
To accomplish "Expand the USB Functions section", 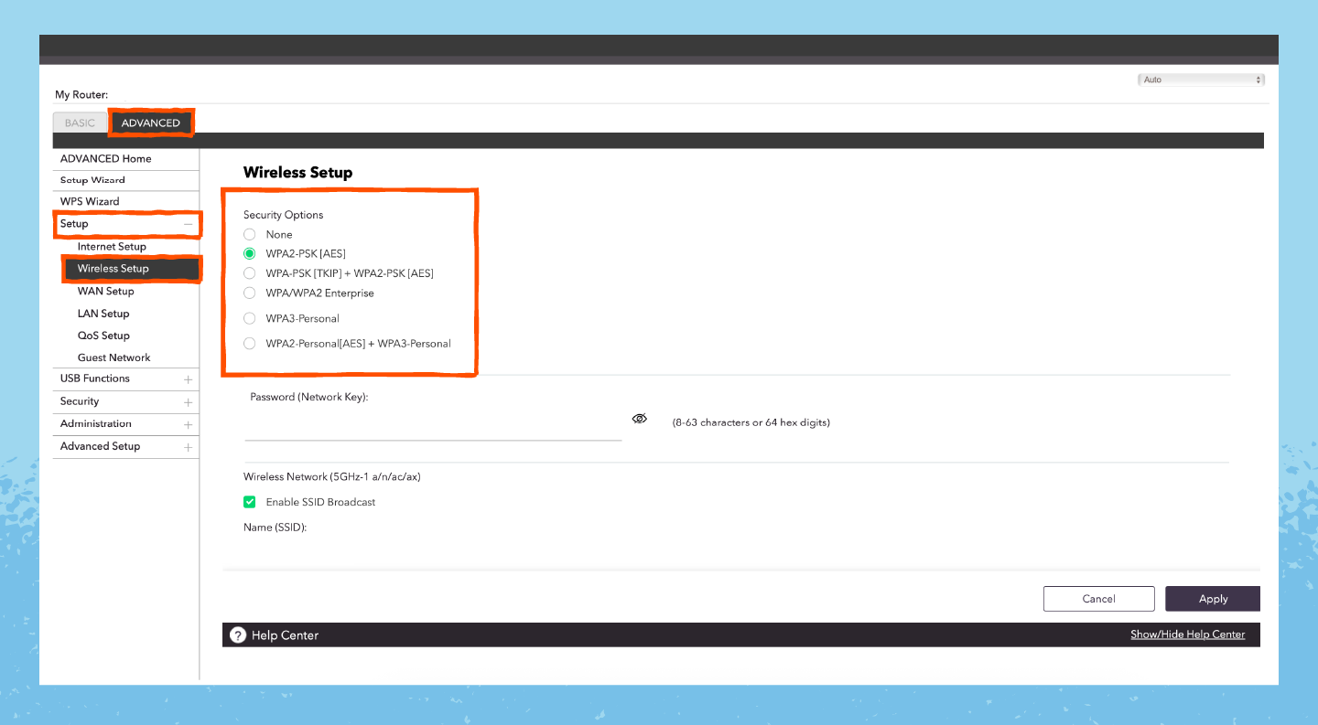I will (x=188, y=379).
